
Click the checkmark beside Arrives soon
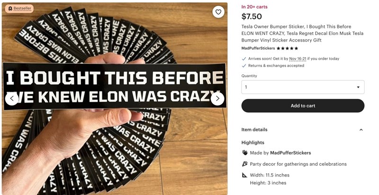pos(244,59)
